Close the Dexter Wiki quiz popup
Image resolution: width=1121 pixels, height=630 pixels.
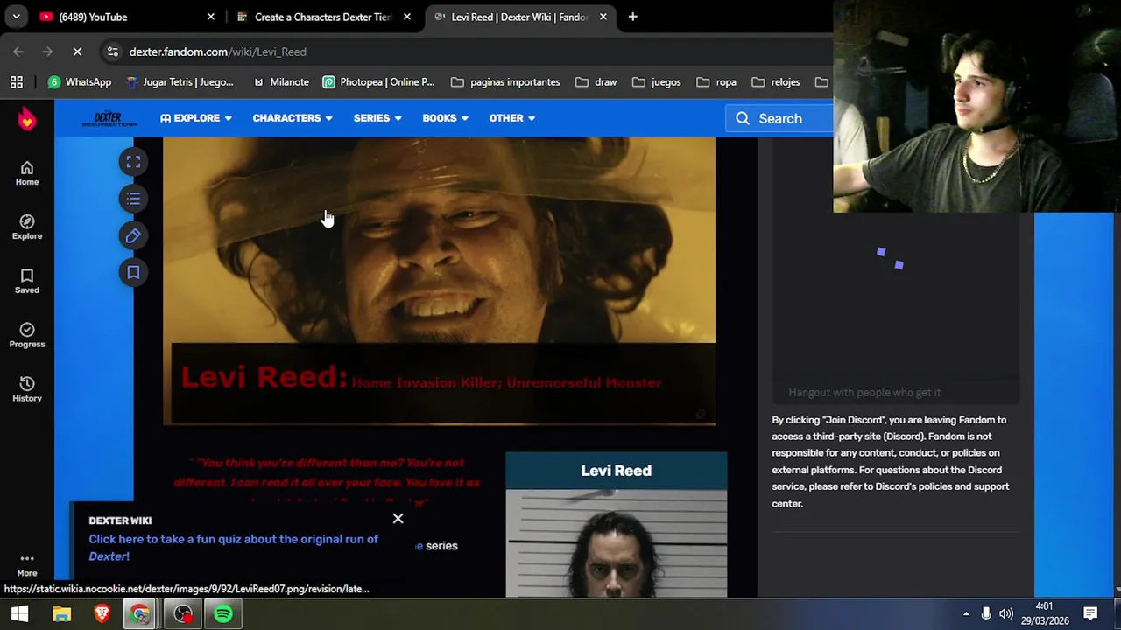click(x=398, y=519)
